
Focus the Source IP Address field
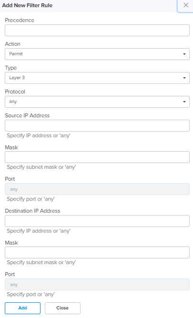click(97, 125)
